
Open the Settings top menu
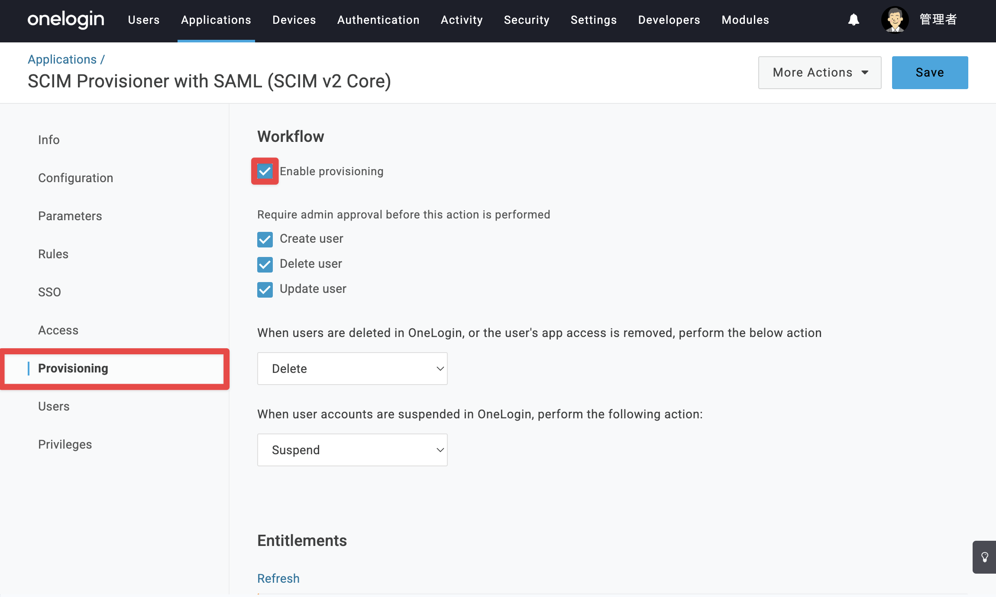[x=593, y=20]
